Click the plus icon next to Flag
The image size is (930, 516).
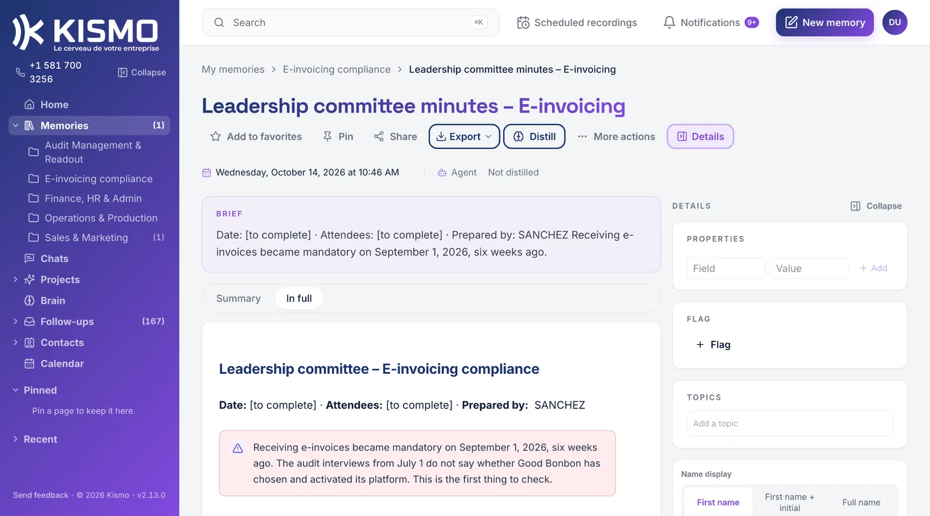coord(700,345)
